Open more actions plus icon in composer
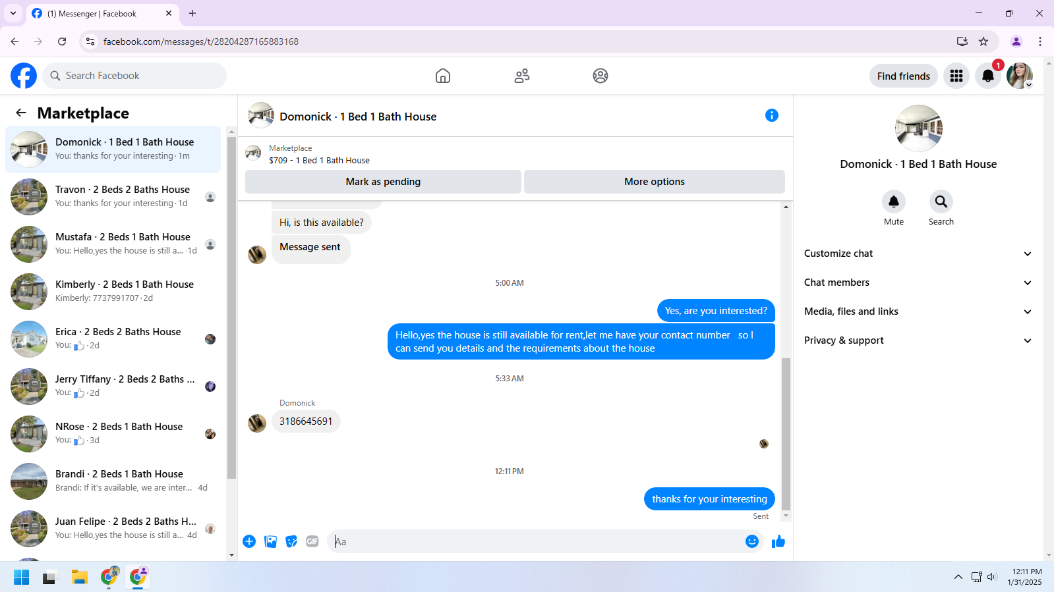 (249, 541)
